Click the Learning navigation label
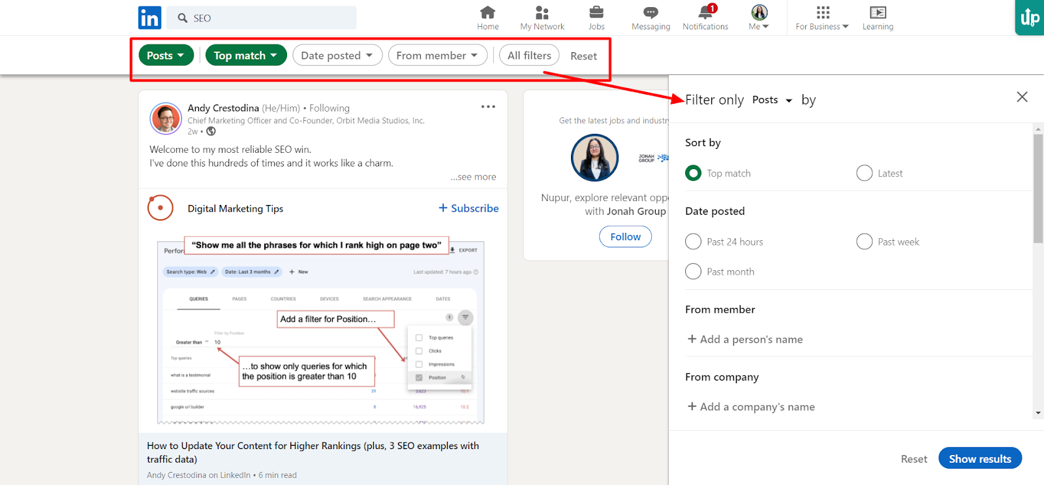Viewport: 1044px width, 485px height. click(x=878, y=27)
